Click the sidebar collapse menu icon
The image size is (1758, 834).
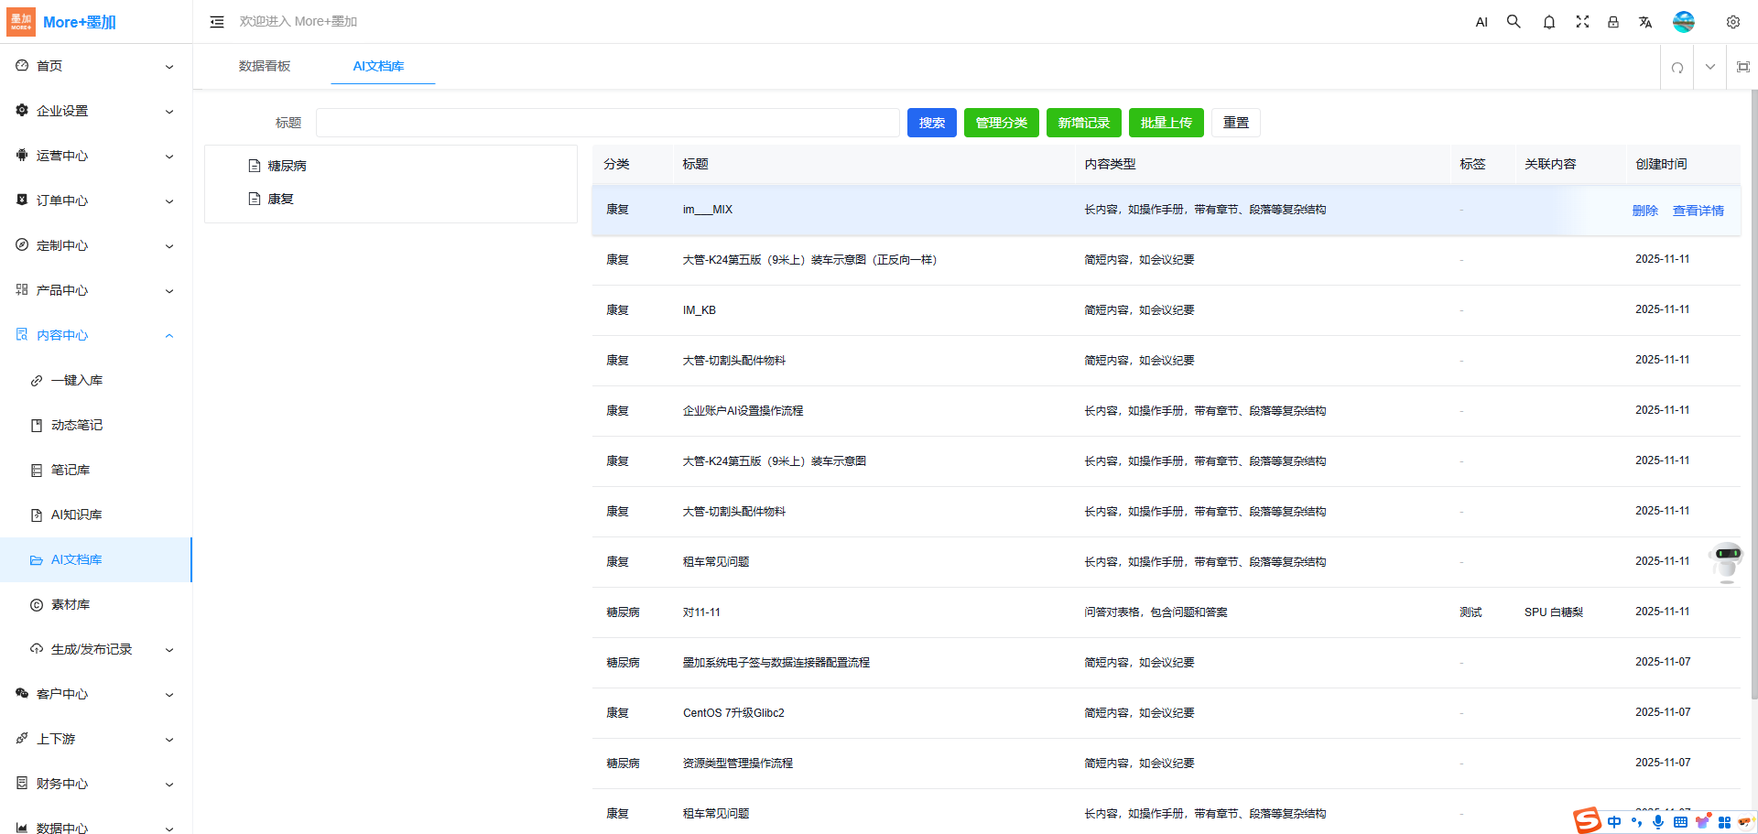[217, 22]
